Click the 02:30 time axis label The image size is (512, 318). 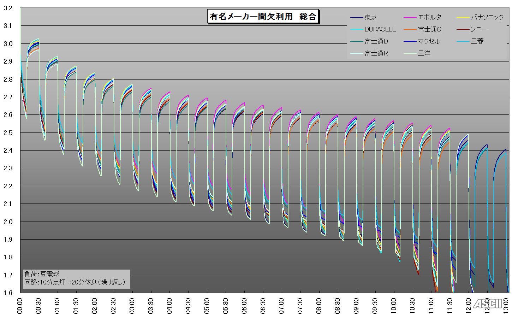pyautogui.click(x=114, y=306)
